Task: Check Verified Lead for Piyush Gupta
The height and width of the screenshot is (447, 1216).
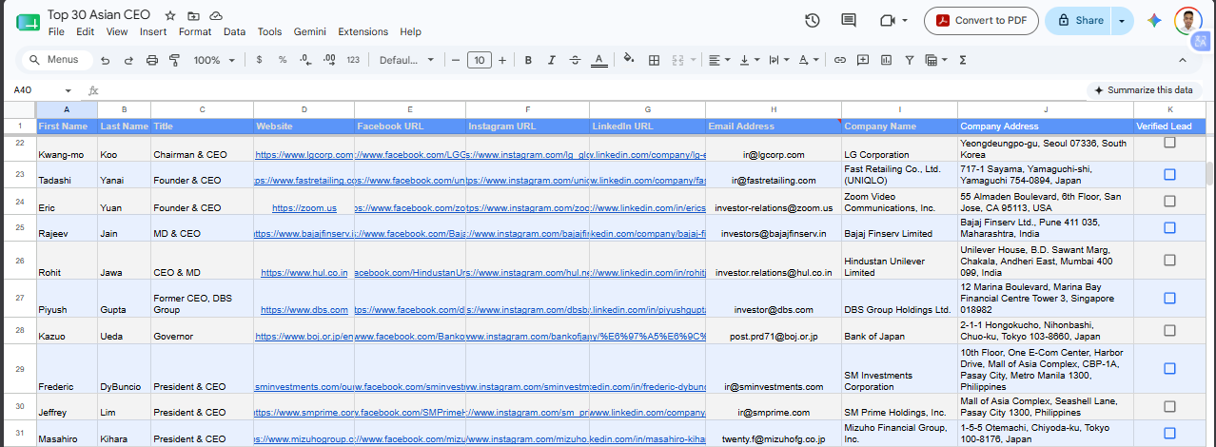Action: tap(1169, 297)
